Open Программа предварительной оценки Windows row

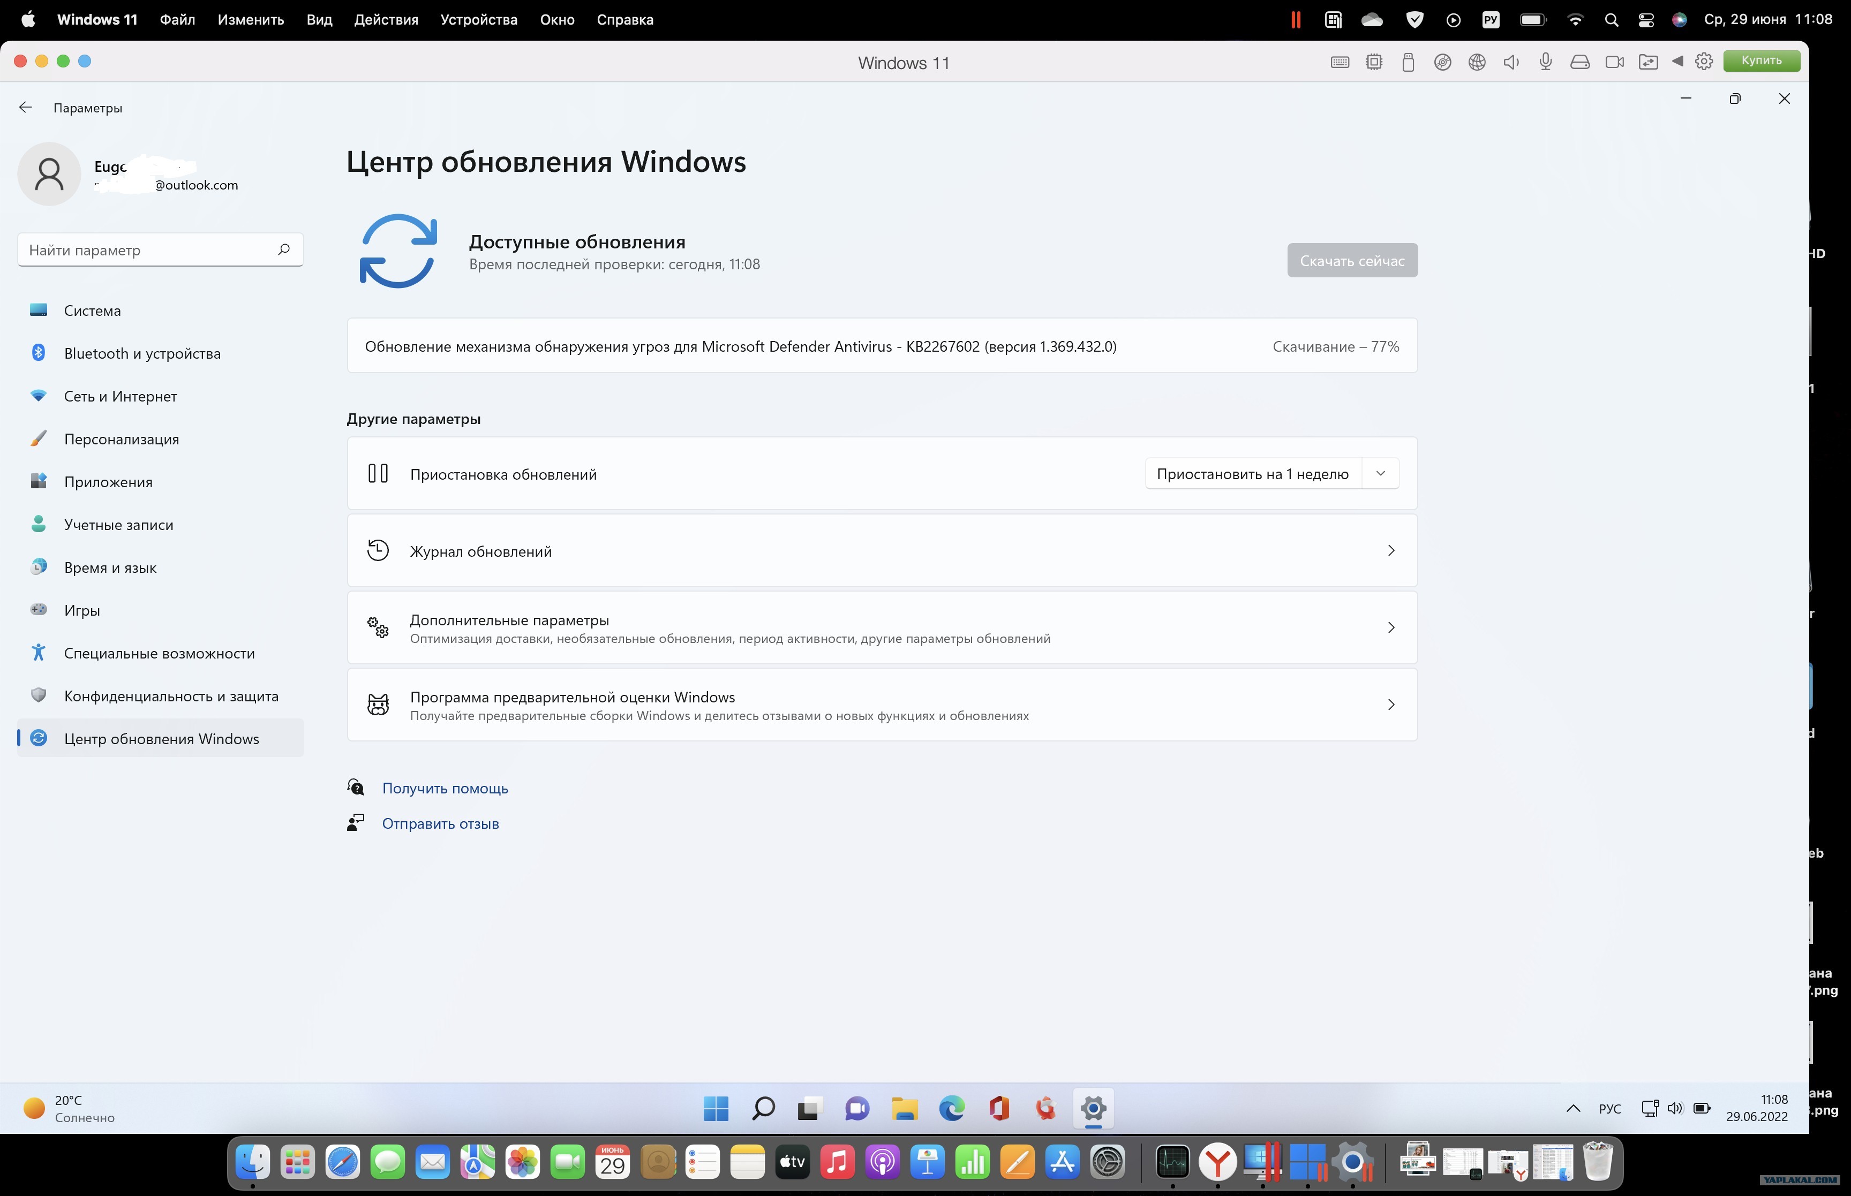click(883, 705)
